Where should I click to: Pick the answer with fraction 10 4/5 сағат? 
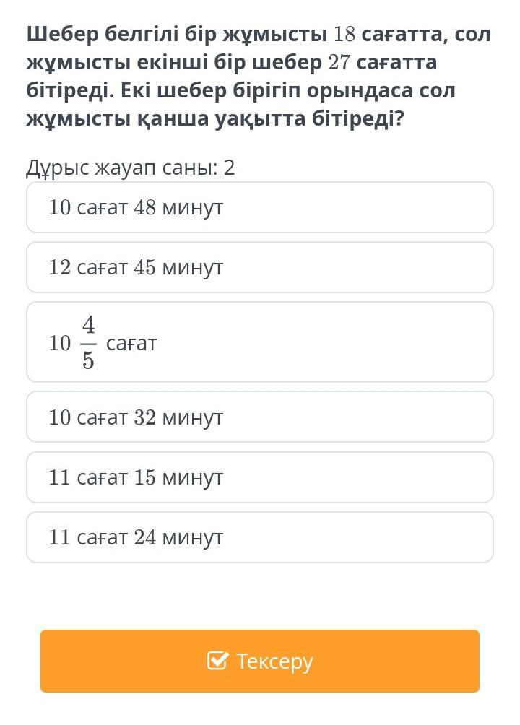pos(260,342)
